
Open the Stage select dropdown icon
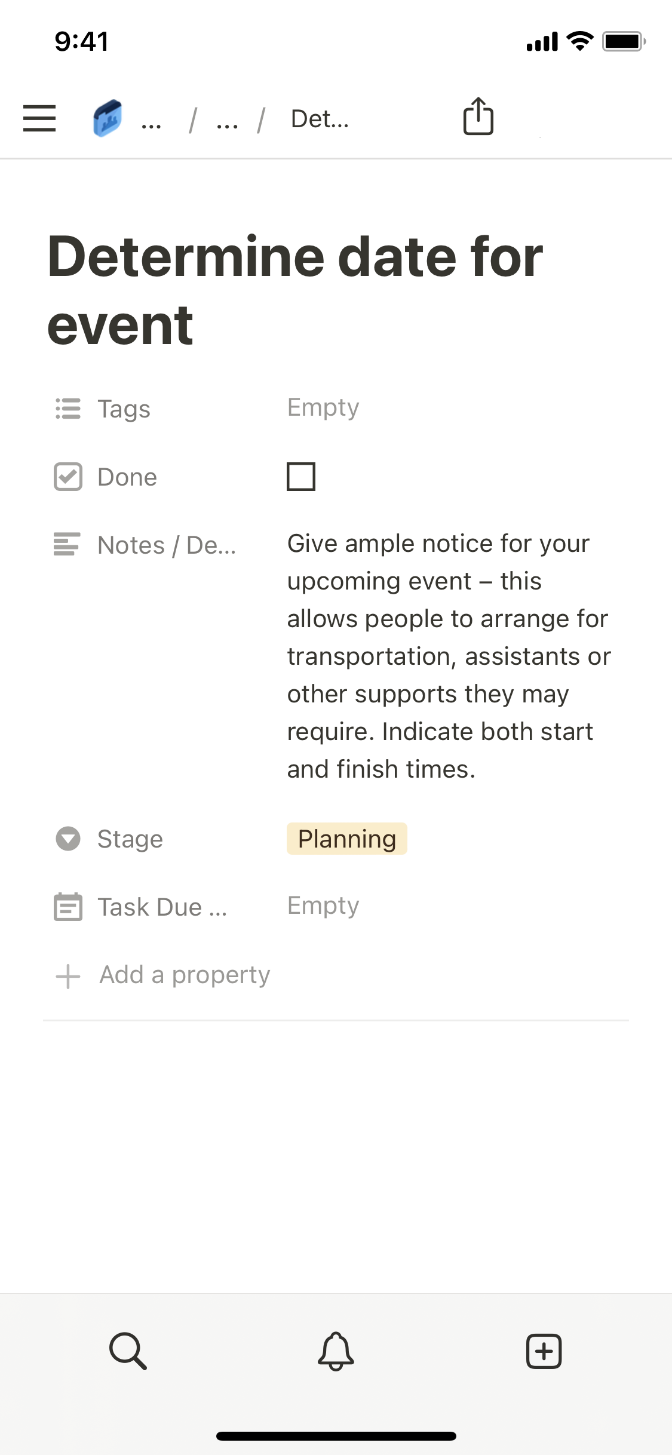67,839
